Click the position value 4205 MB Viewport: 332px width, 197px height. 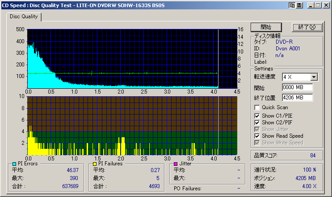[x=306, y=178]
